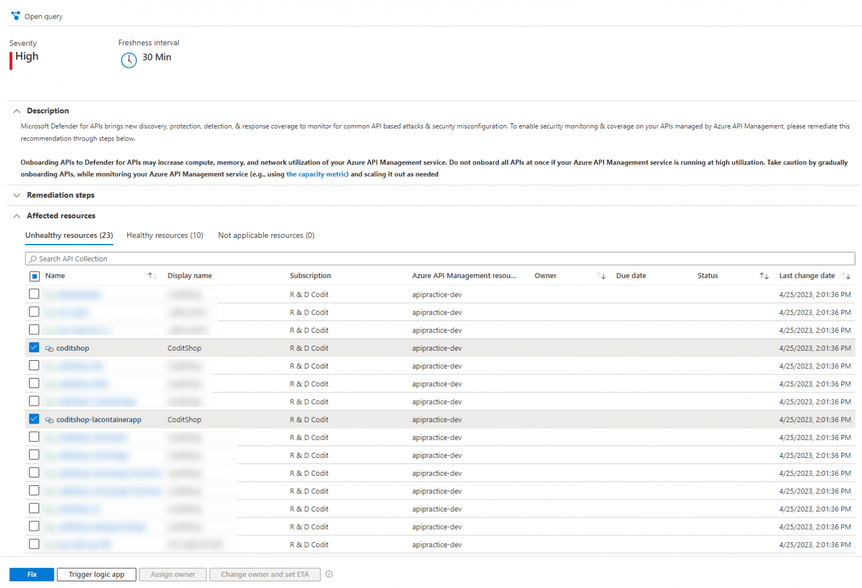Open the capacity metric link
Viewport: 862px width, 588px height.
click(x=316, y=174)
